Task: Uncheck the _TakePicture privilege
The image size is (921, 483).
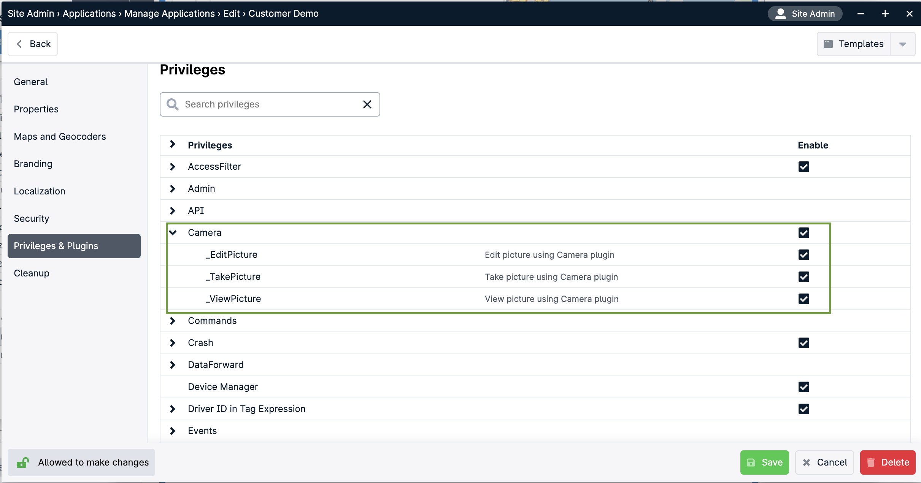Action: pos(804,277)
